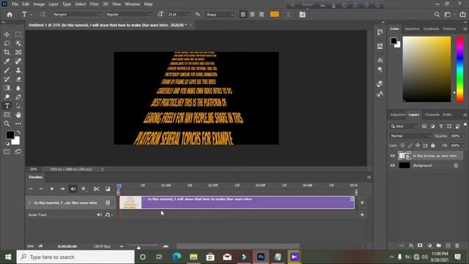469x264 pixels.
Task: Click the Search magnifier icon top right
Action: pyautogui.click(x=437, y=15)
